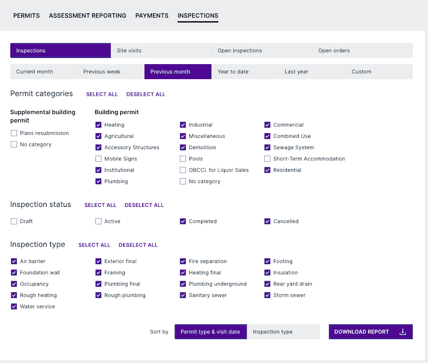Check No category under Building permit

point(183,181)
